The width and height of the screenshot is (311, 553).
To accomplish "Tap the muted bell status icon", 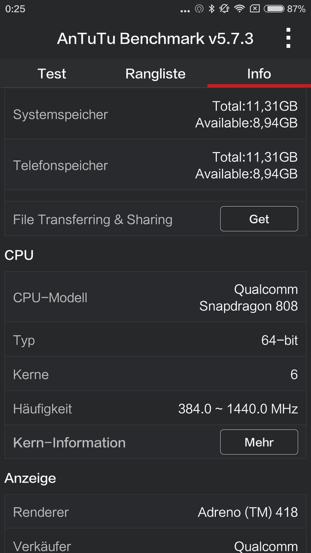I will (225, 9).
